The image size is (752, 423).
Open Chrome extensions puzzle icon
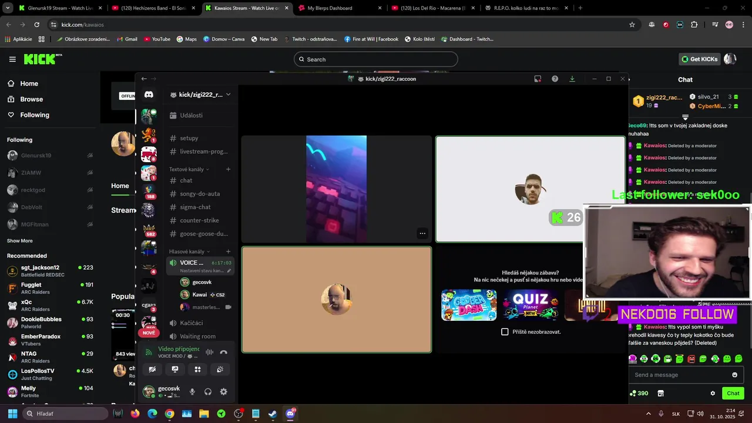694,25
